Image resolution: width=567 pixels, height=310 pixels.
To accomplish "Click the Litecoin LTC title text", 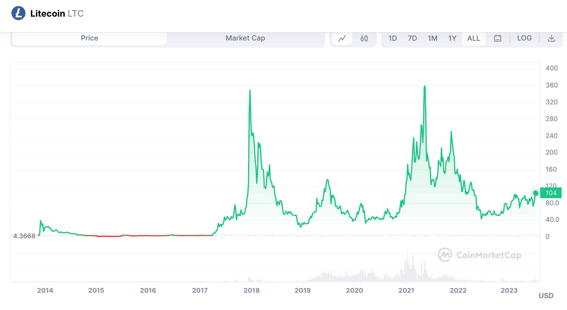I will pos(57,13).
